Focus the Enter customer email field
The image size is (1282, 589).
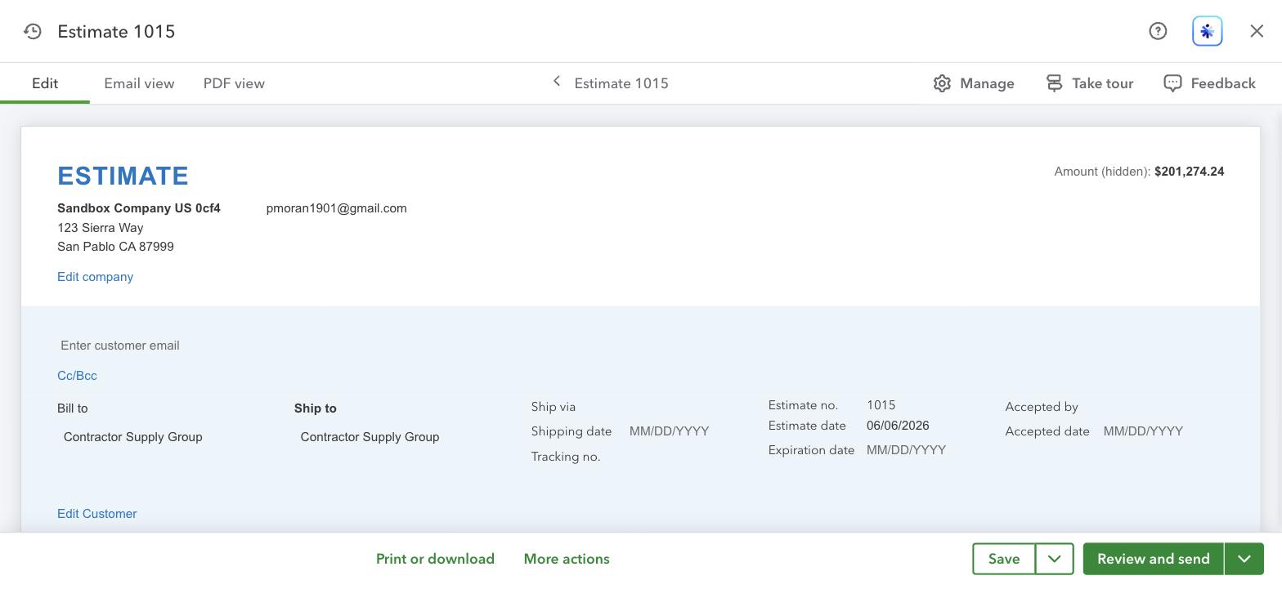[119, 346]
